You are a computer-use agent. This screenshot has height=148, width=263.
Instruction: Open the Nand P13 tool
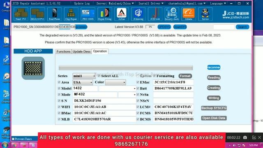tap(21, 14)
